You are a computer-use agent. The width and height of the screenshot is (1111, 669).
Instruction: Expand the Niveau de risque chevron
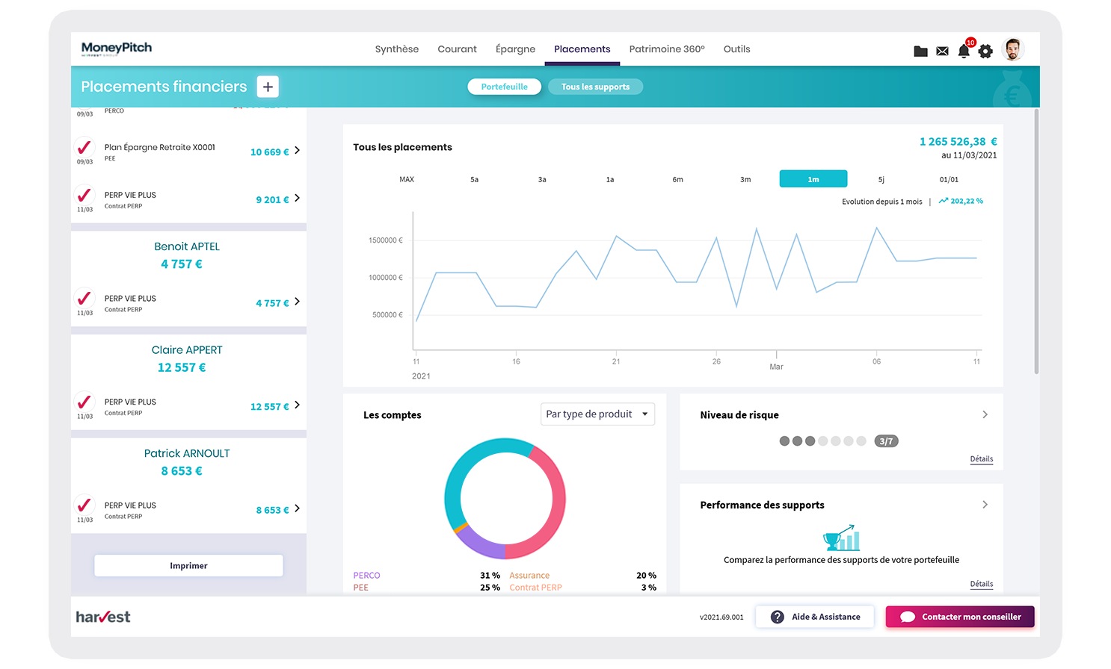(x=985, y=414)
